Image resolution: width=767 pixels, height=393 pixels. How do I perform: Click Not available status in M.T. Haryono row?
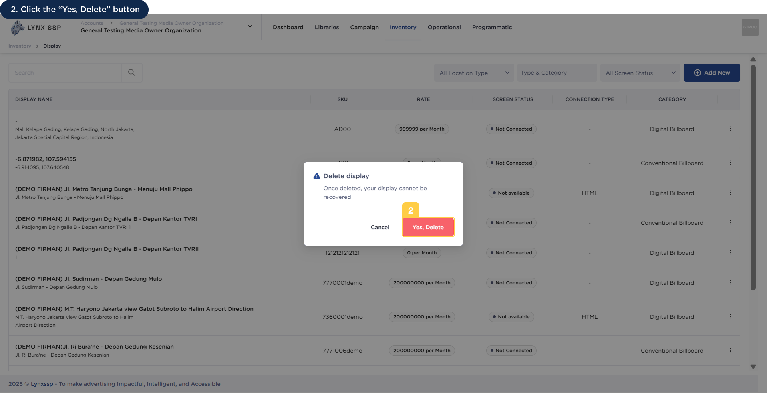click(x=511, y=317)
